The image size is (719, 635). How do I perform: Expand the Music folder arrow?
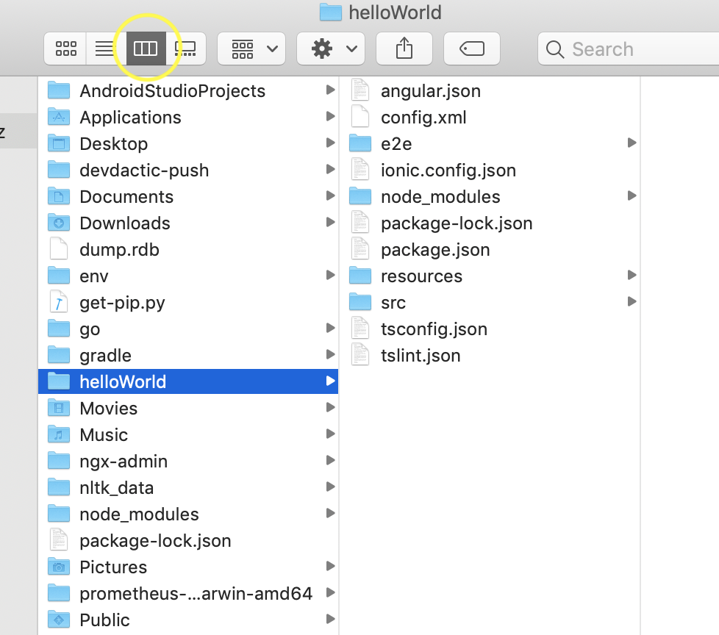coord(330,434)
